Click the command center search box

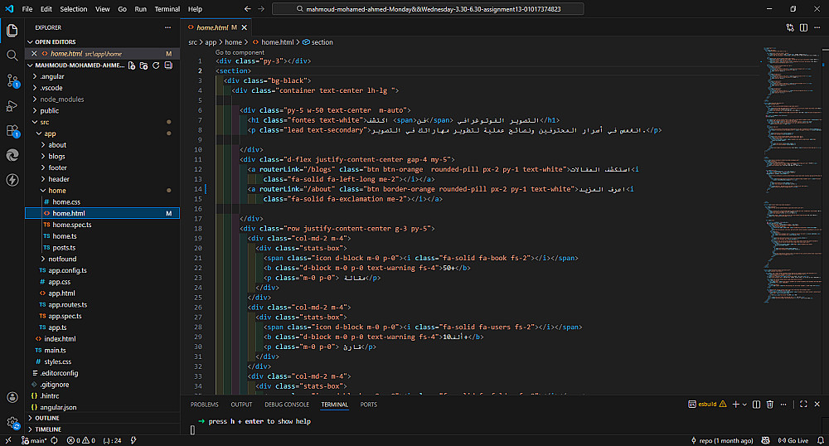tap(427, 9)
